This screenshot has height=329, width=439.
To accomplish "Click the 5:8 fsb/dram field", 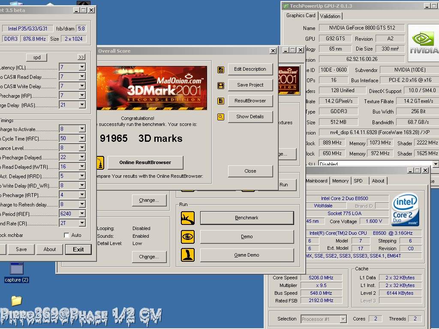I will pos(81,29).
